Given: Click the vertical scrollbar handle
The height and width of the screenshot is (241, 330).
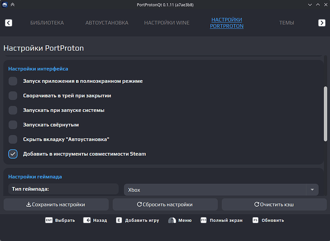Looking at the screenshot, I should click(325, 114).
